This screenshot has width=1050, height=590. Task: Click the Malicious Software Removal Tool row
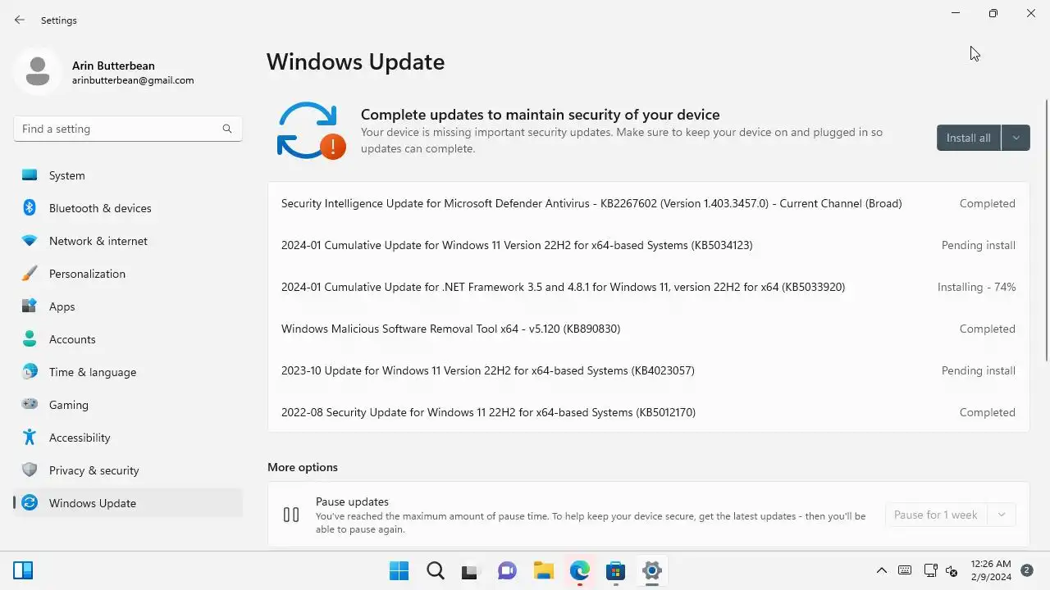648,329
